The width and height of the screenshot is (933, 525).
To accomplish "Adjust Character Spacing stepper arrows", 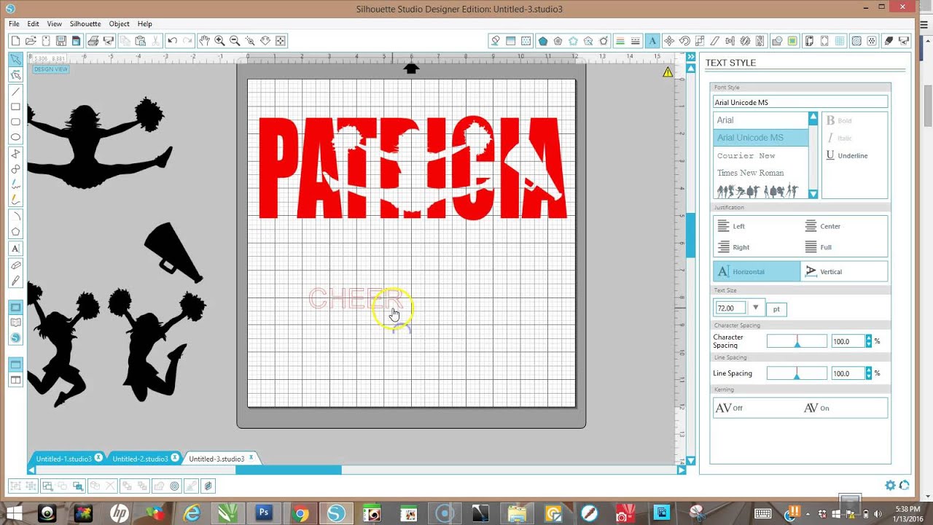I will (868, 341).
